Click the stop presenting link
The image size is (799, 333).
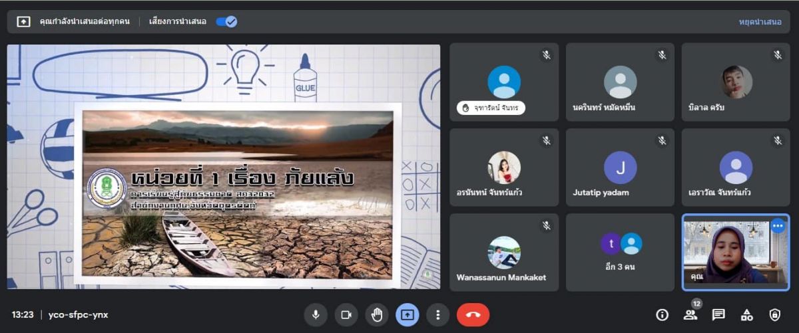[760, 22]
